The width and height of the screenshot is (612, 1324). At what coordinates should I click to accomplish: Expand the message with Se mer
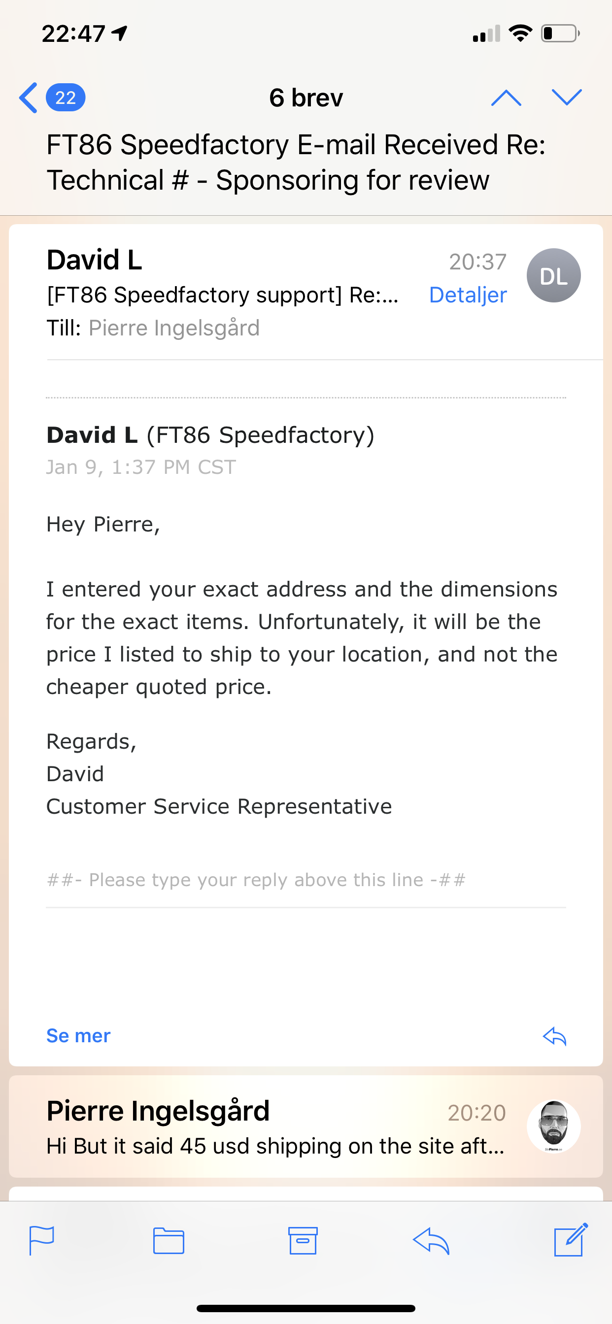(78, 1036)
